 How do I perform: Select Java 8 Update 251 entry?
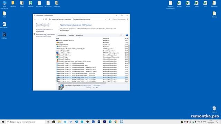pyautogui.click(x=92, y=51)
